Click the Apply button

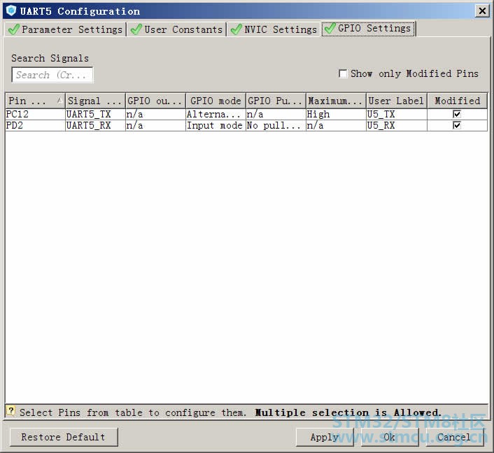point(325,437)
